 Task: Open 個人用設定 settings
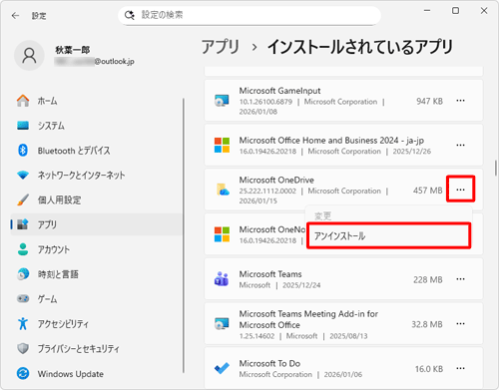pyautogui.click(x=97, y=199)
